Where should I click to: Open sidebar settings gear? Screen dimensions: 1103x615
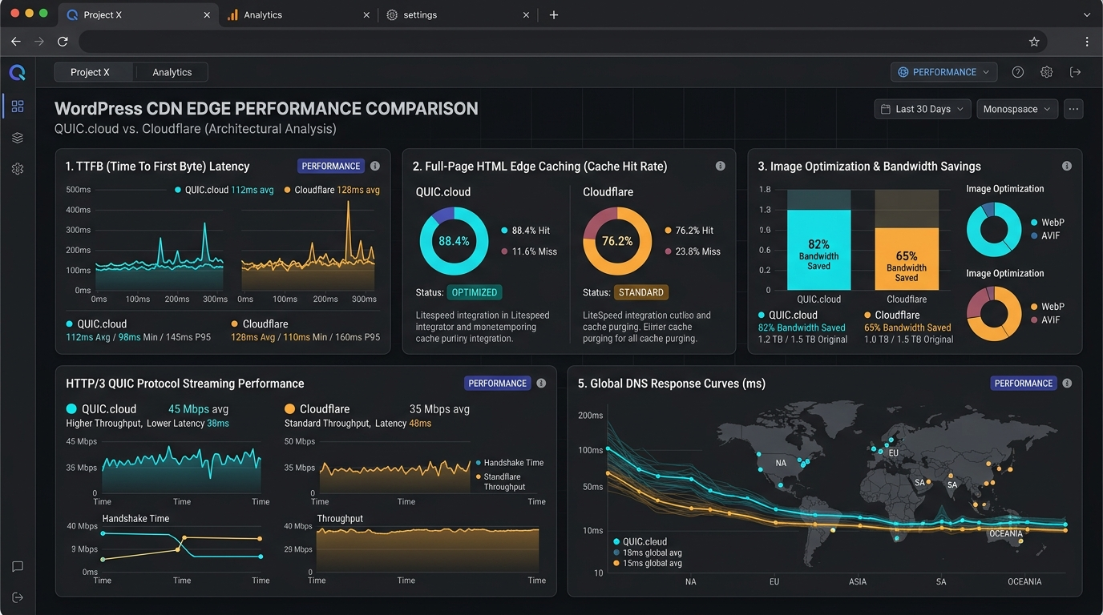18,169
